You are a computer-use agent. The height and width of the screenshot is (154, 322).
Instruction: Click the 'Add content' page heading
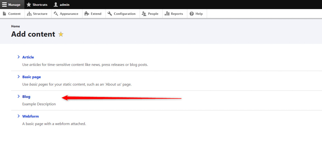[x=33, y=34]
